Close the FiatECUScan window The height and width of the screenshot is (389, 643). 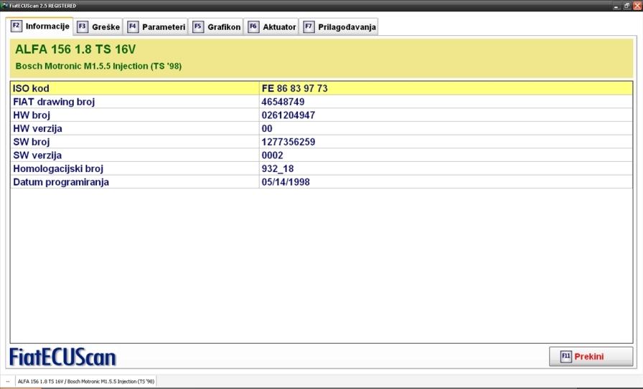[638, 6]
